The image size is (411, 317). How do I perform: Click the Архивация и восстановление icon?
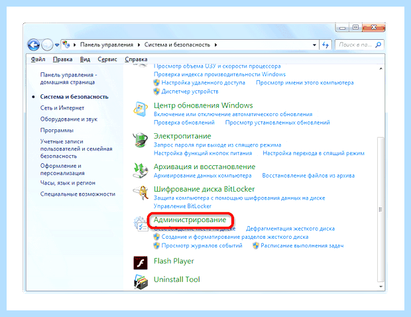click(141, 170)
